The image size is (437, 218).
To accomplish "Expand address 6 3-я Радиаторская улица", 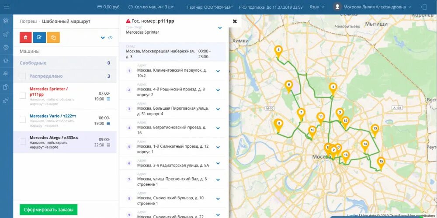I will point(218,164).
